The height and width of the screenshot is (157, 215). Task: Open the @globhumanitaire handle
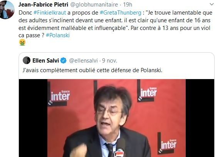point(94,5)
